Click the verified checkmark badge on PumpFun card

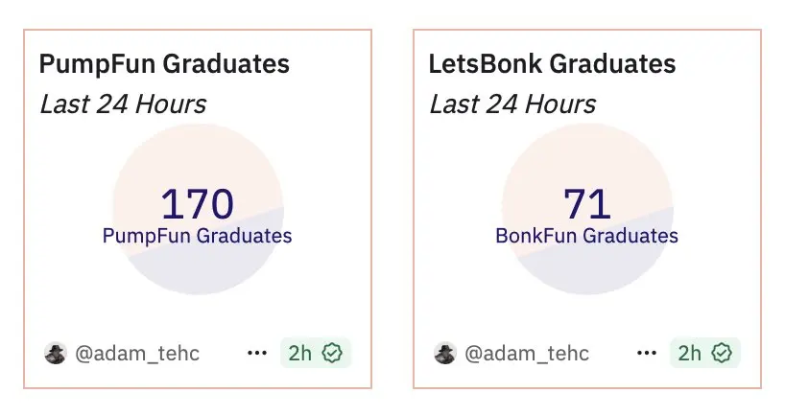pos(332,353)
